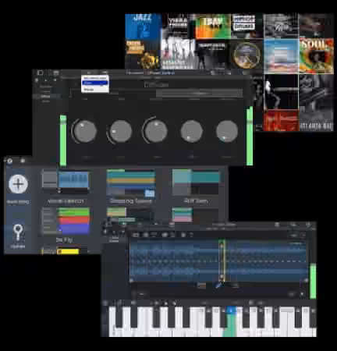
Task: Click the green input level meter beside first knob
Action: tap(63, 140)
